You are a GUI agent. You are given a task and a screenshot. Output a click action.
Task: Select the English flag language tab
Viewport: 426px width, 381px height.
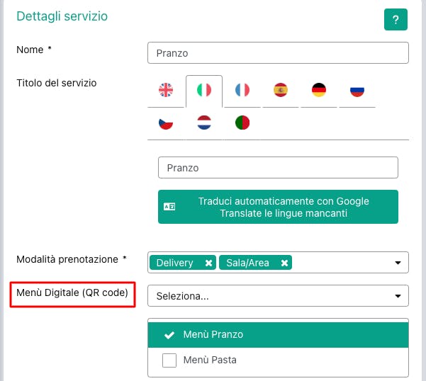click(x=166, y=90)
